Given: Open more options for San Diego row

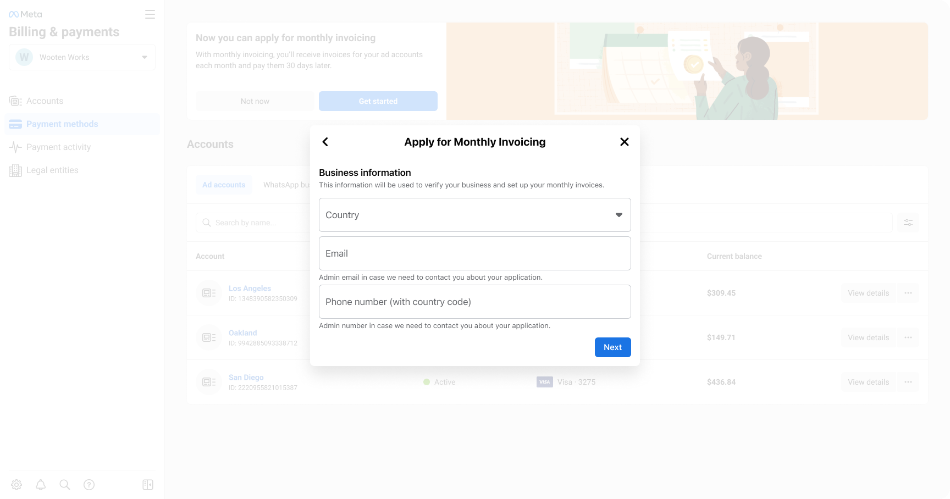Looking at the screenshot, I should [908, 382].
